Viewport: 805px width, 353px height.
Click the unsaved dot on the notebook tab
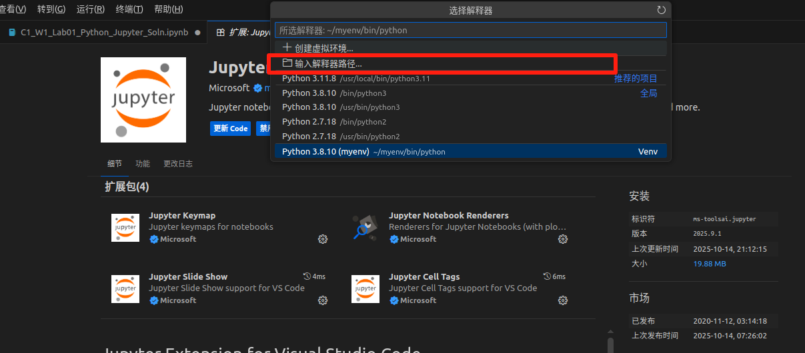[197, 32]
